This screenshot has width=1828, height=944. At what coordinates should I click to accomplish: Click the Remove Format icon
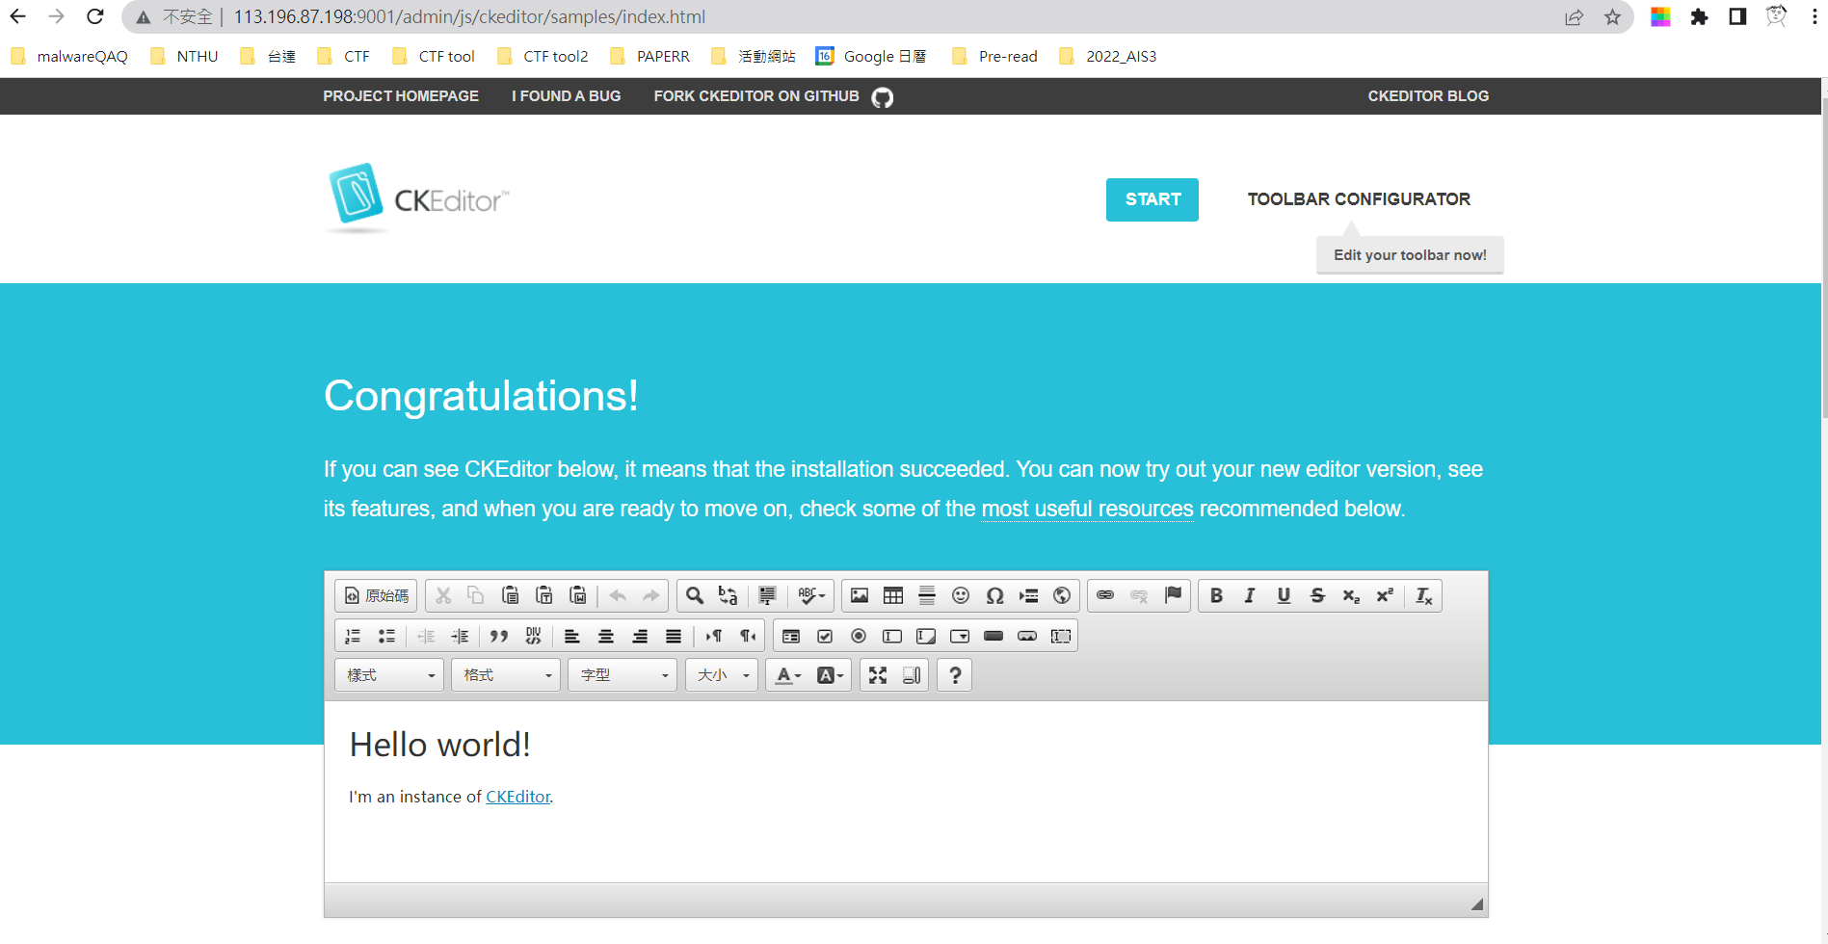click(1423, 596)
